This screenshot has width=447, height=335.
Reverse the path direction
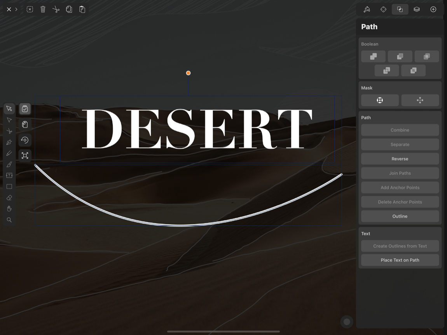pyautogui.click(x=400, y=159)
